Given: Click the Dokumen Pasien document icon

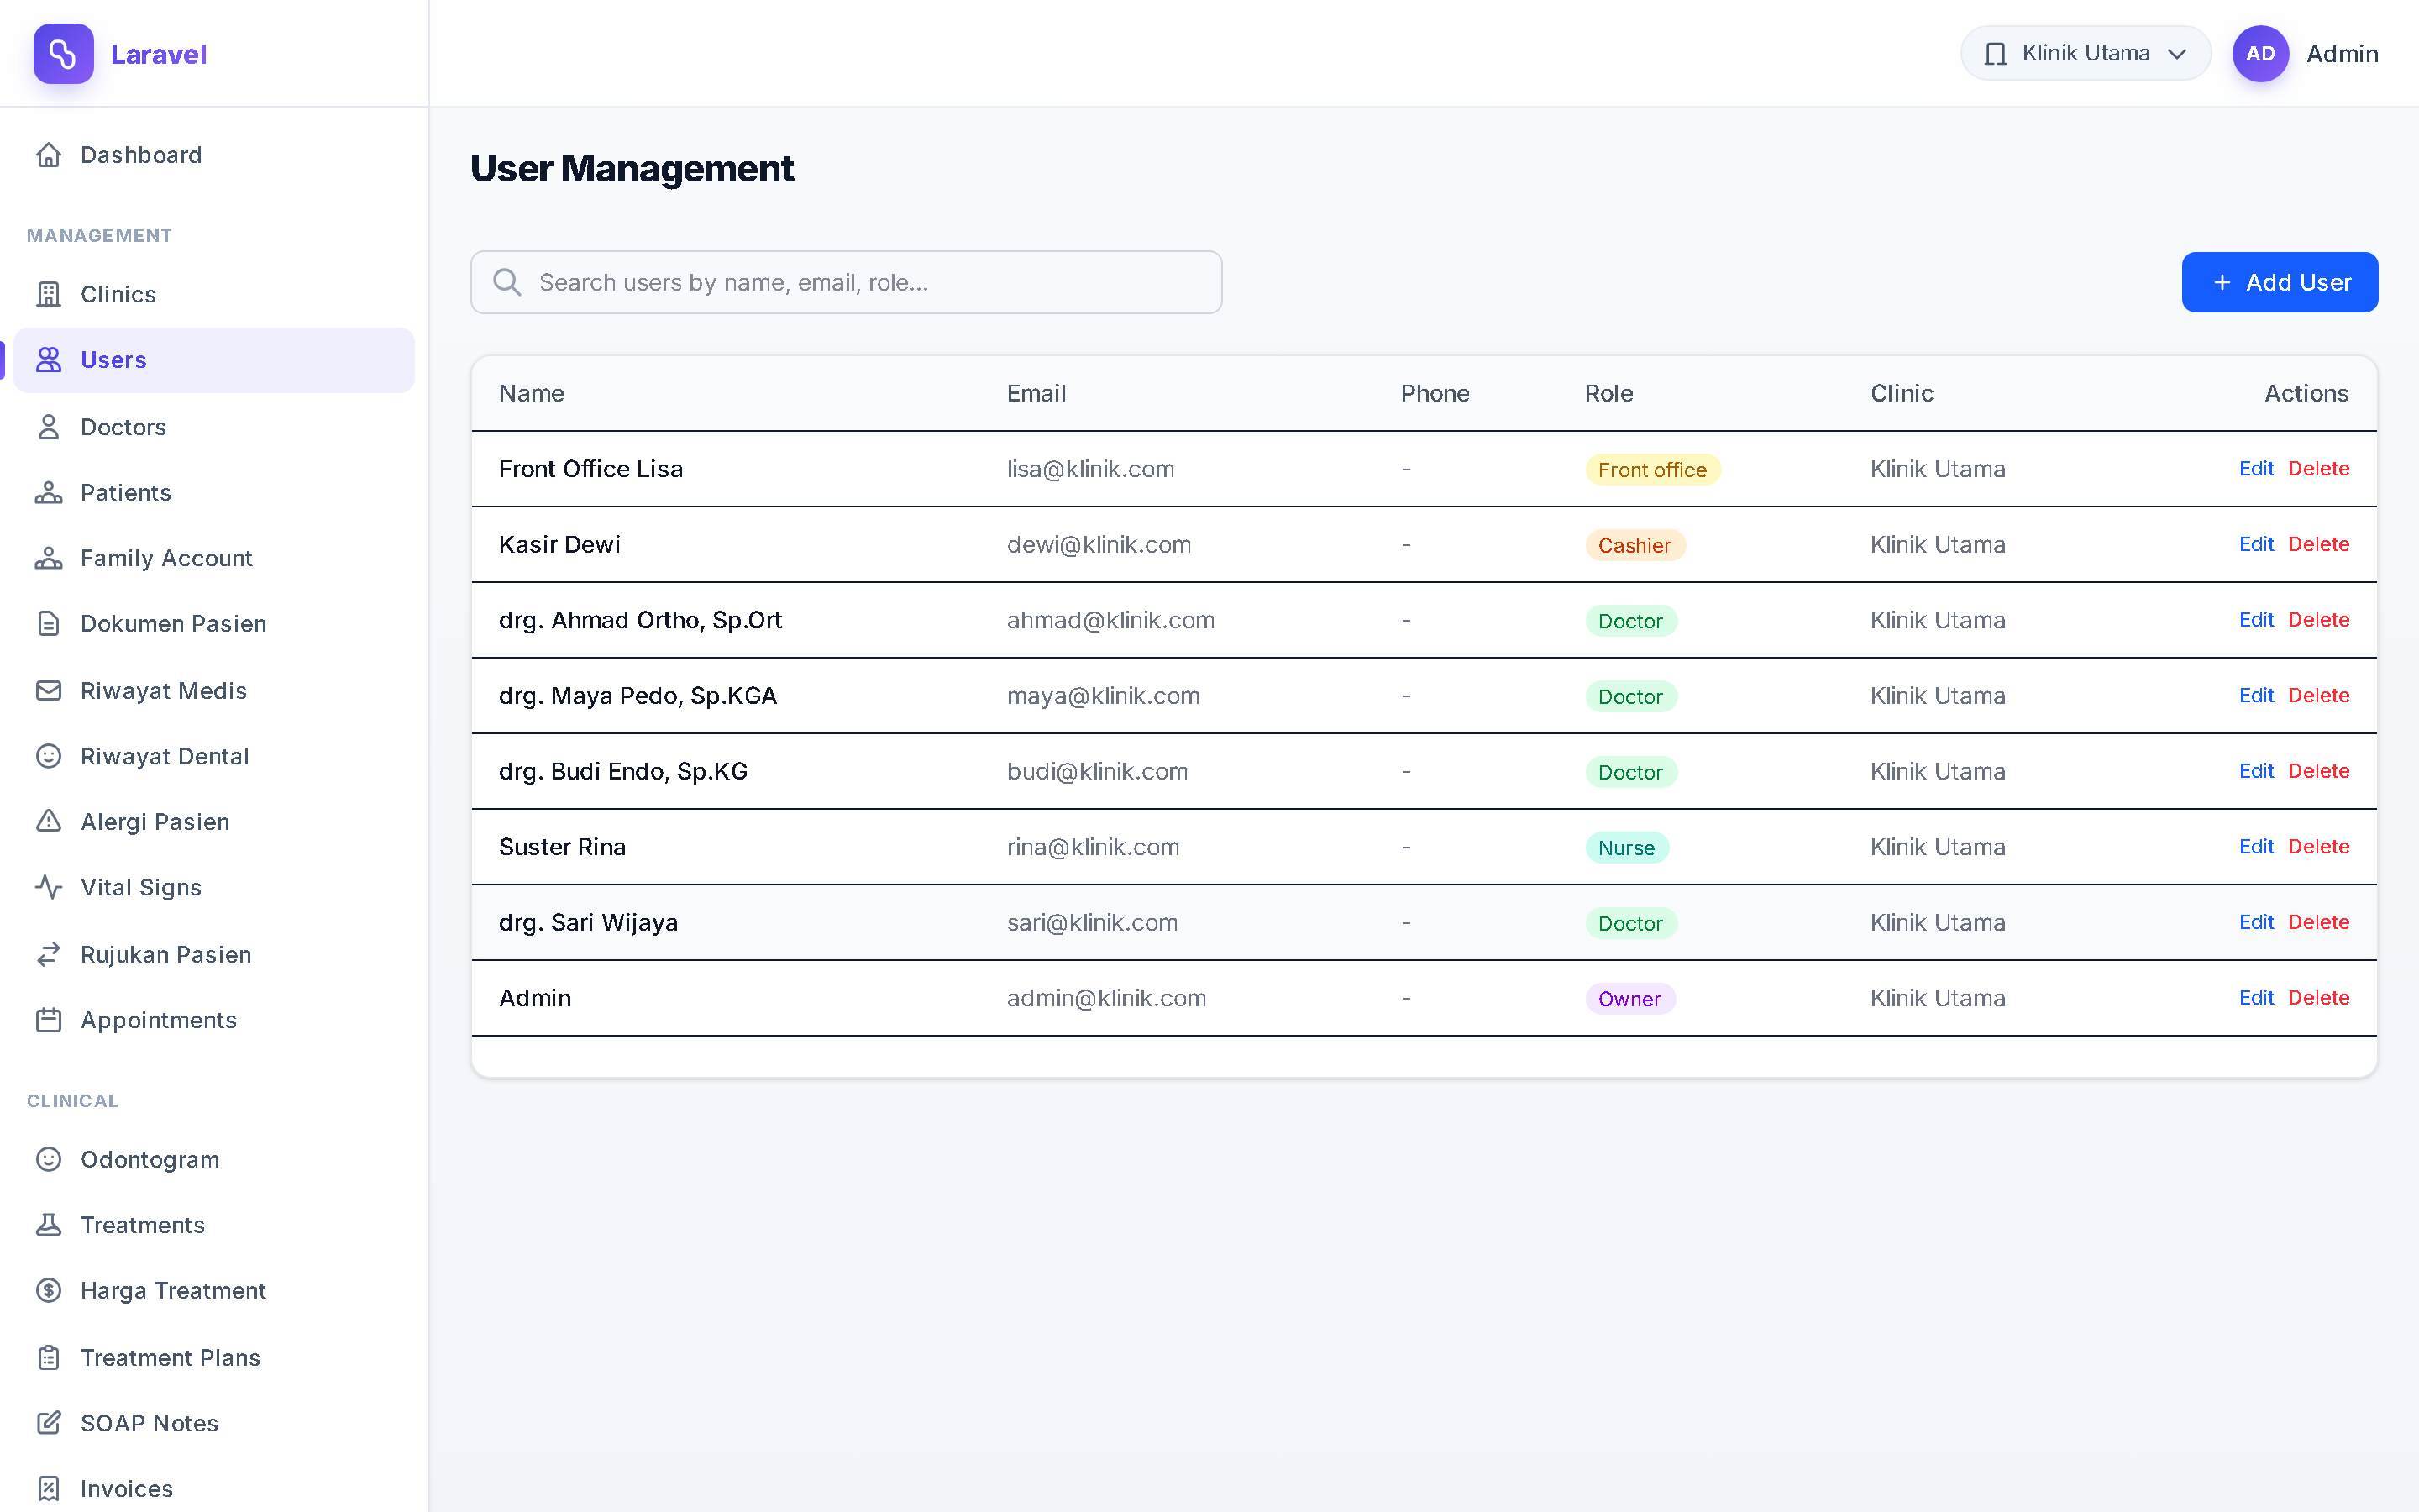Looking at the screenshot, I should click(49, 624).
